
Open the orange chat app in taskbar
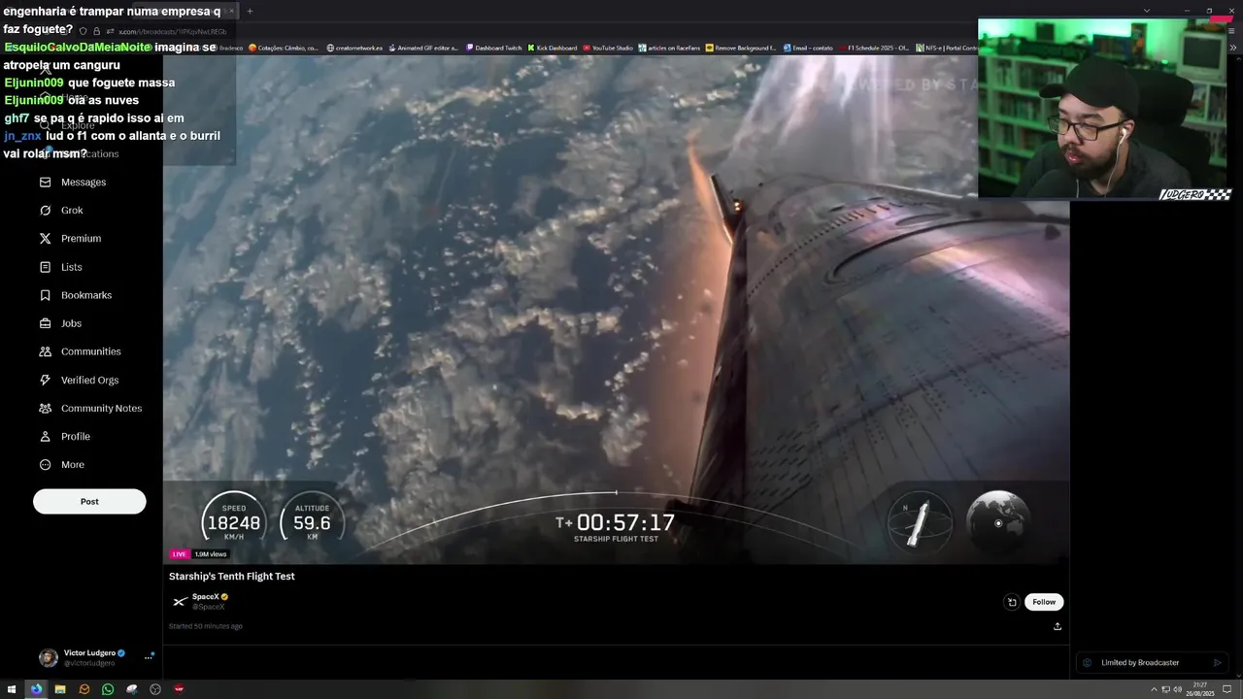coord(84,689)
